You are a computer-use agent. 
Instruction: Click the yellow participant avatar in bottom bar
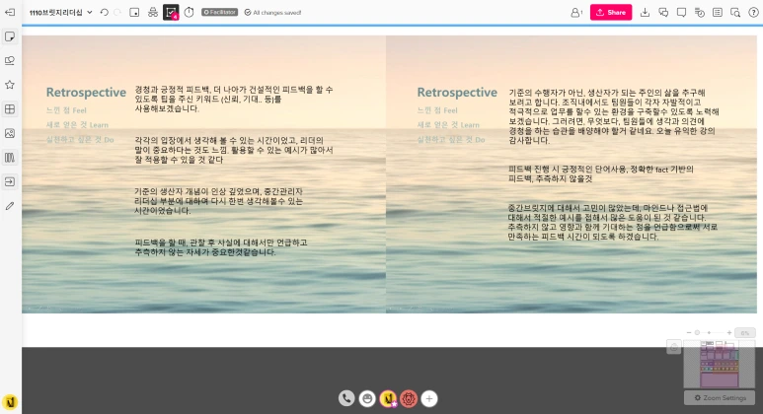pos(388,398)
